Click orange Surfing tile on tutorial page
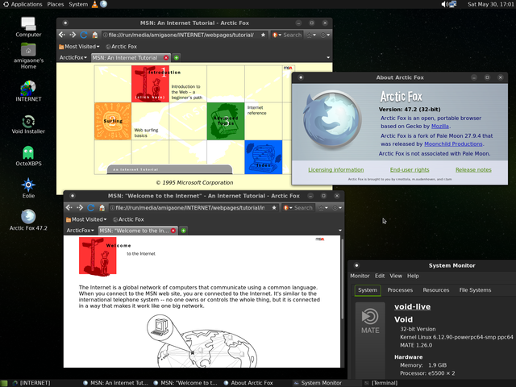516x387 pixels. (113, 121)
